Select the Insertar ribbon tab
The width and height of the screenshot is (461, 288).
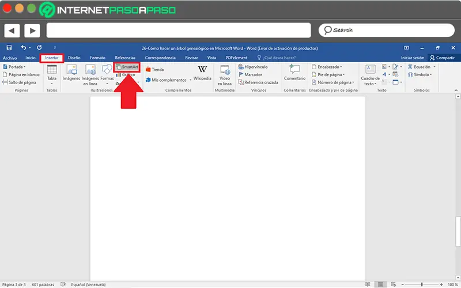52,58
